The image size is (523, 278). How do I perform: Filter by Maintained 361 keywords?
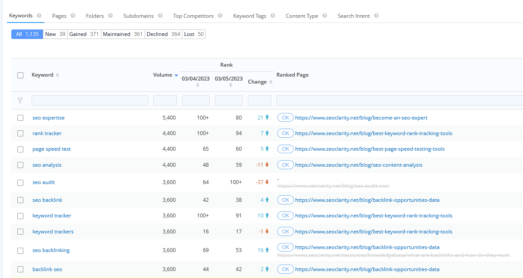point(123,34)
